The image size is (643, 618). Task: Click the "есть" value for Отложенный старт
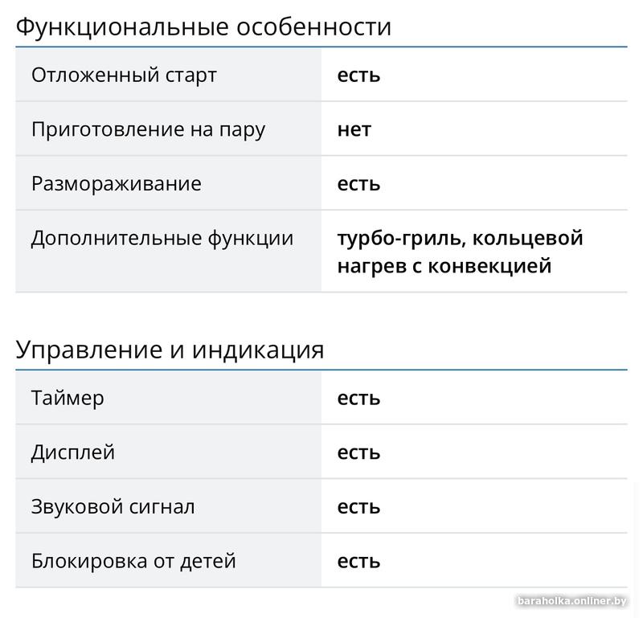pos(358,76)
